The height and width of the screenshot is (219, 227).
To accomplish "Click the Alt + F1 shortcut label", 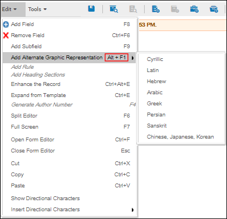I will [116, 58].
